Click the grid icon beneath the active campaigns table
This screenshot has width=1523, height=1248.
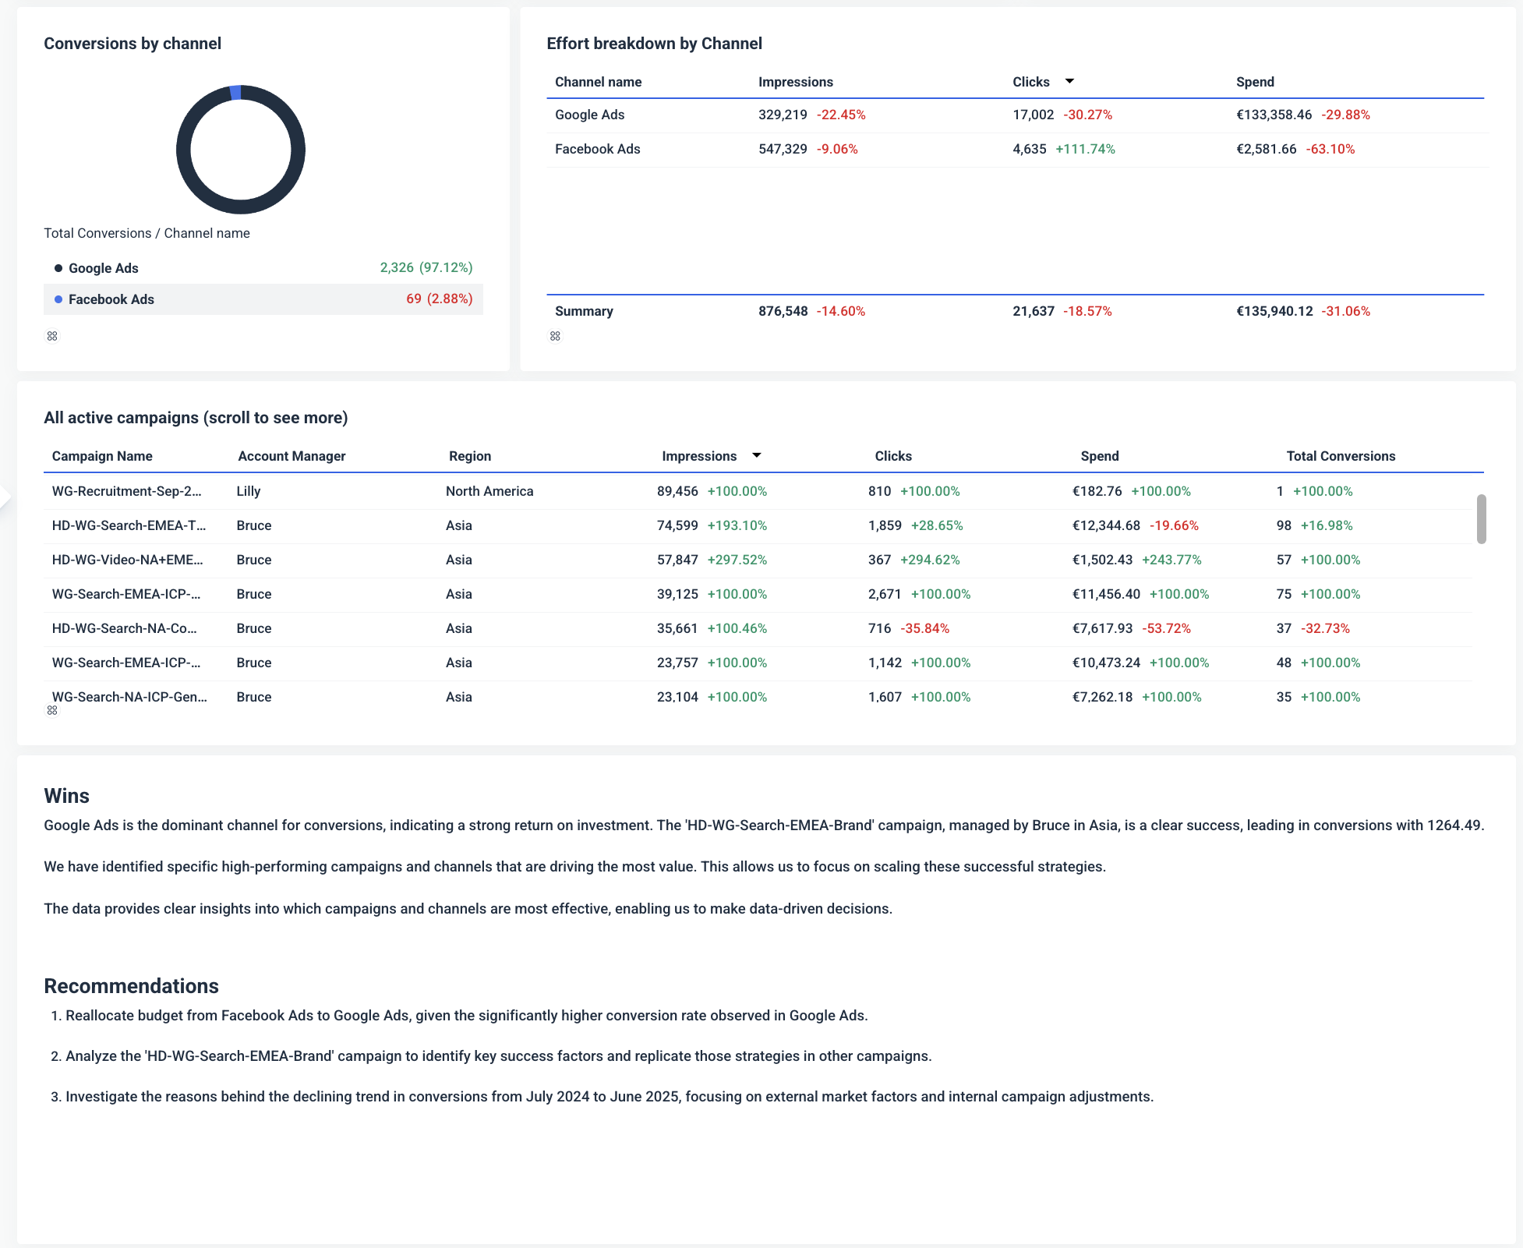[52, 710]
